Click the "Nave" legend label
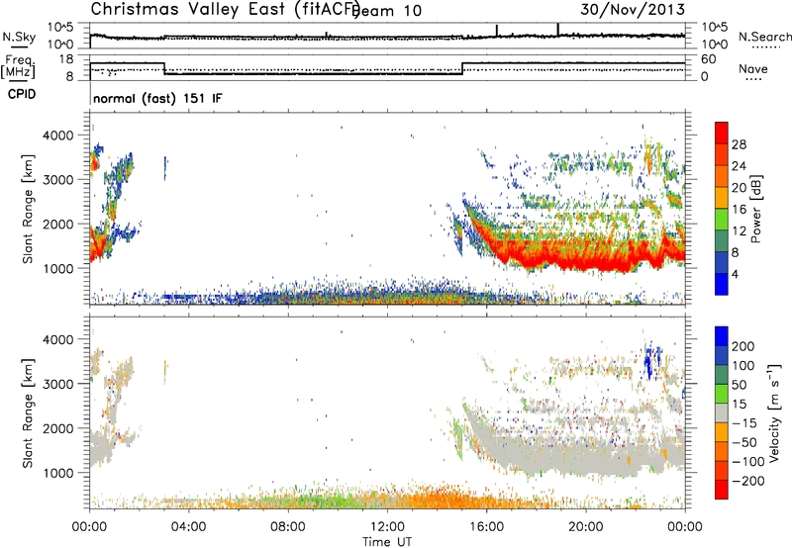Screen dimensions: 792x548 [753, 68]
